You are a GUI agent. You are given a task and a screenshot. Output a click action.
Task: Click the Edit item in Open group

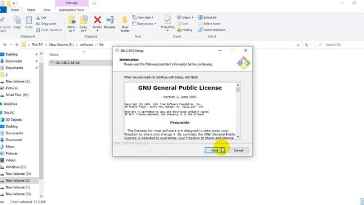tap(183, 24)
